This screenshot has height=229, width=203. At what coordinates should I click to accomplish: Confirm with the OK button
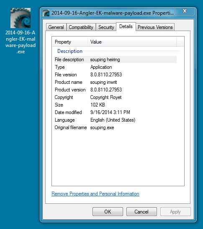[108, 212]
